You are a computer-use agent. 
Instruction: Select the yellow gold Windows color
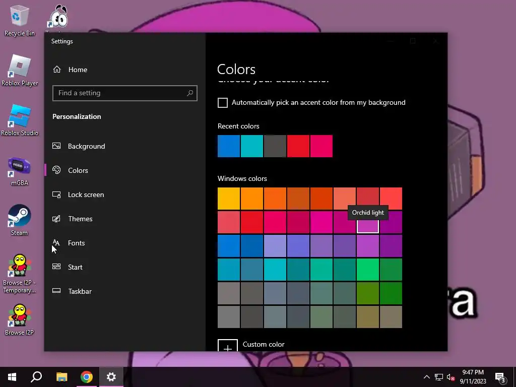(x=229, y=199)
